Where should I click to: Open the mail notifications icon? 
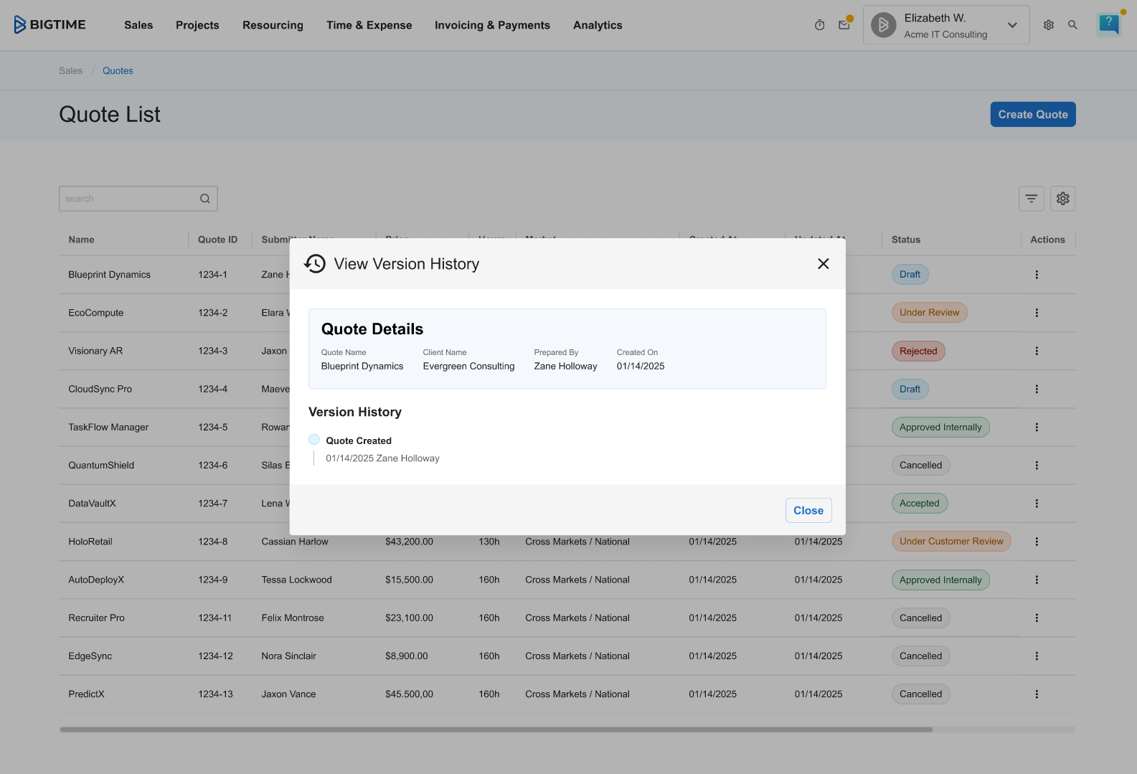(x=844, y=25)
